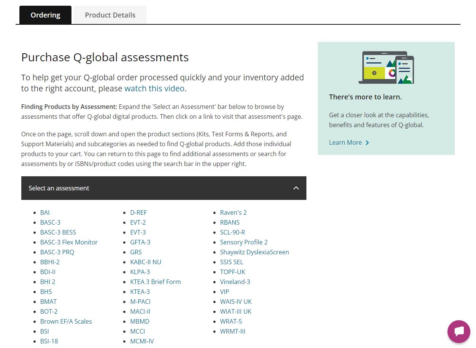Open the chat bubble icon
This screenshot has height=348, width=476.
click(459, 332)
